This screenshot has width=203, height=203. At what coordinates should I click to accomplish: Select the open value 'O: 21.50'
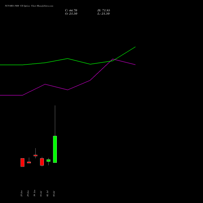pyautogui.click(x=71, y=14)
